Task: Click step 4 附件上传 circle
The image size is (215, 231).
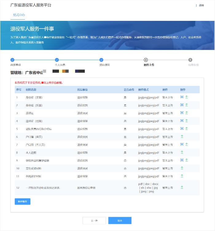Action: [x=146, y=60]
